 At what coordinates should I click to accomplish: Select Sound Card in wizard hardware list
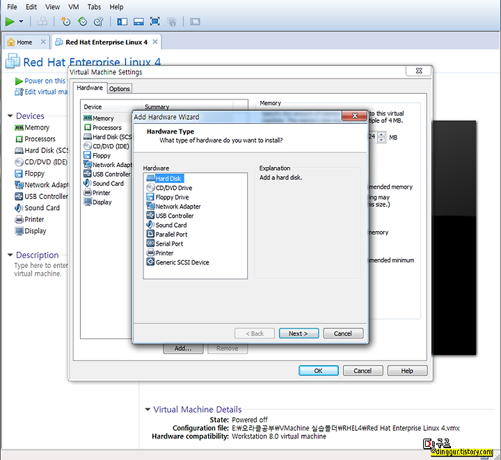166,225
